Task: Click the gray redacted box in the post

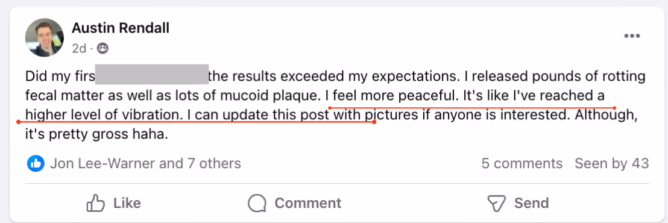Action: (x=152, y=74)
